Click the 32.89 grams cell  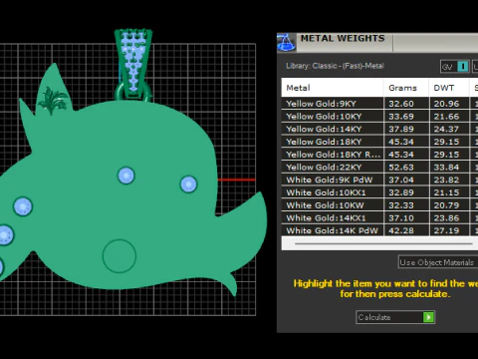(406, 192)
